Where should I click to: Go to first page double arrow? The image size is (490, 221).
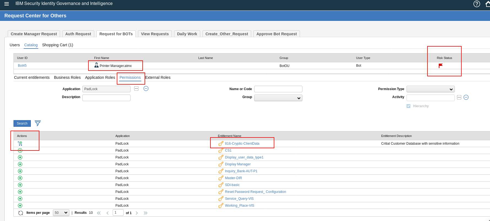tap(99, 213)
